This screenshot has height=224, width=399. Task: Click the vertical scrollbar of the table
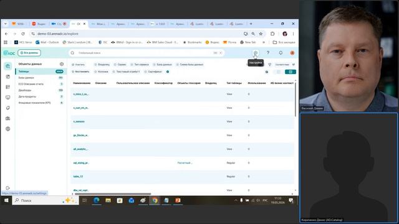pos(296,99)
